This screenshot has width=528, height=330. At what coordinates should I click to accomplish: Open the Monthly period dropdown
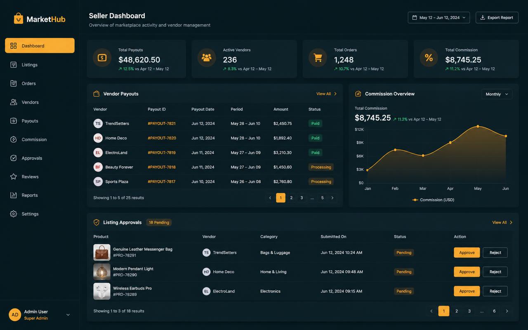(x=497, y=94)
